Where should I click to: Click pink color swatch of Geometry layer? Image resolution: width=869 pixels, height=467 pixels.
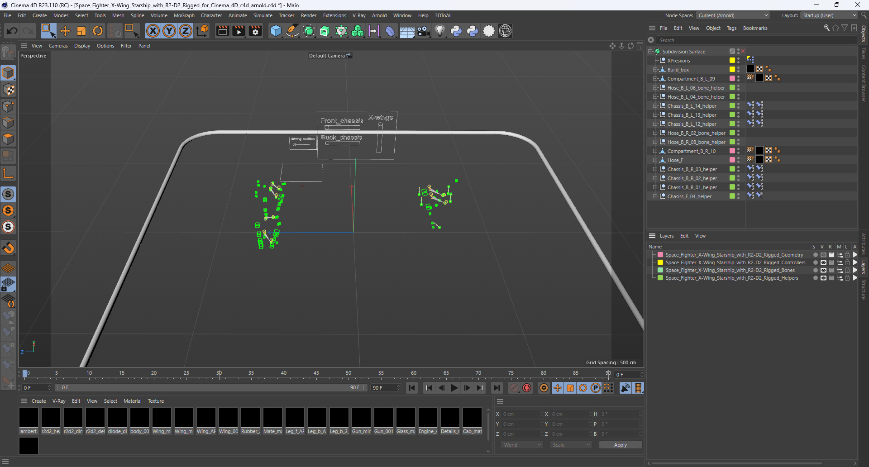[x=660, y=255]
